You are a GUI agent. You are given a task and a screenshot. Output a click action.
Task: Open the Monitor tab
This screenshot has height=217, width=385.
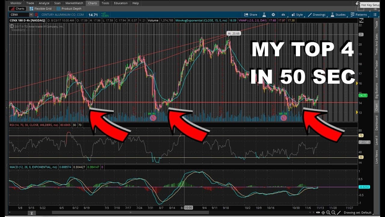[x=16, y=3]
